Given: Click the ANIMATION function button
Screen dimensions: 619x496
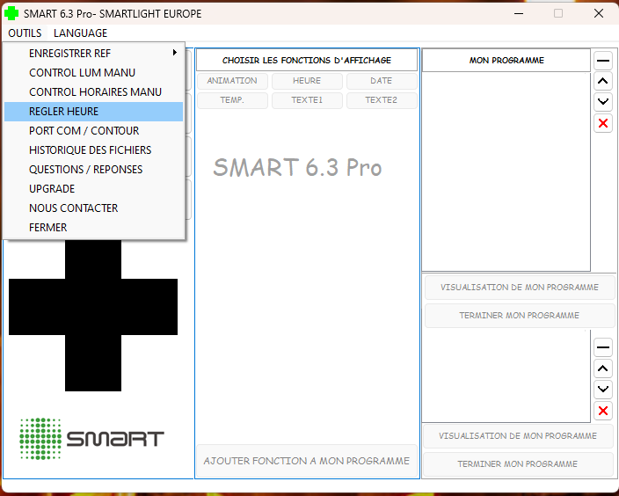Looking at the screenshot, I should 232,81.
